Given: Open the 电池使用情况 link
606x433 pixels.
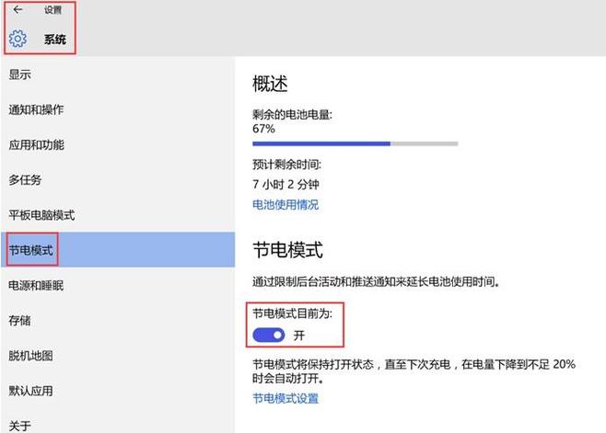Looking at the screenshot, I should point(286,204).
